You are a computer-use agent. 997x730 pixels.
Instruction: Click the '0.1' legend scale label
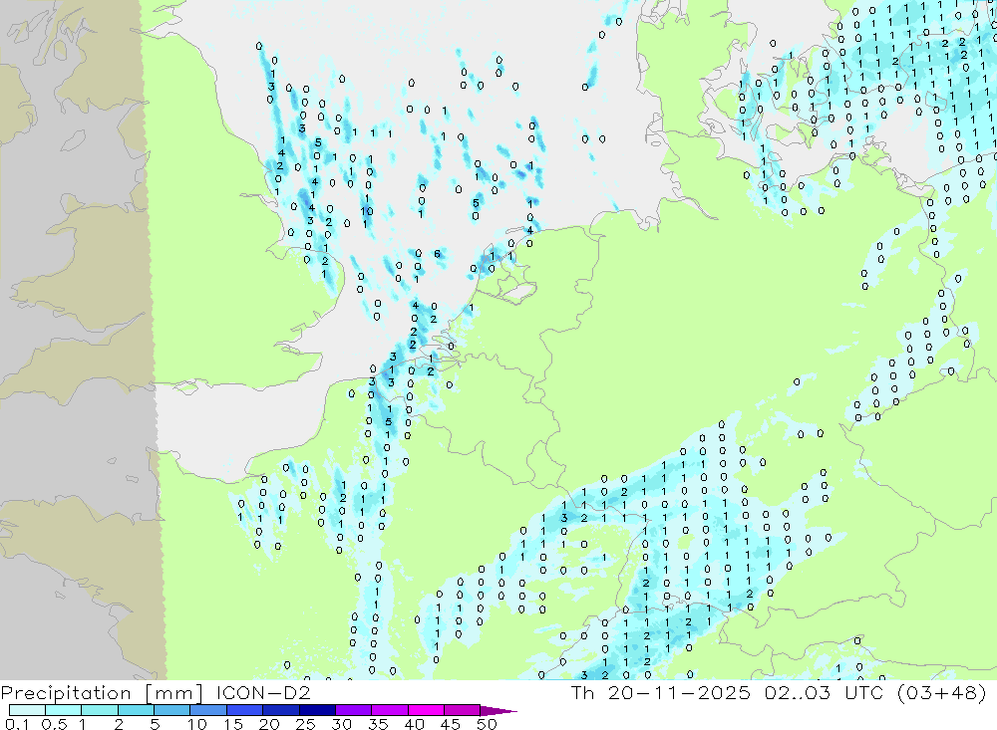[16, 724]
